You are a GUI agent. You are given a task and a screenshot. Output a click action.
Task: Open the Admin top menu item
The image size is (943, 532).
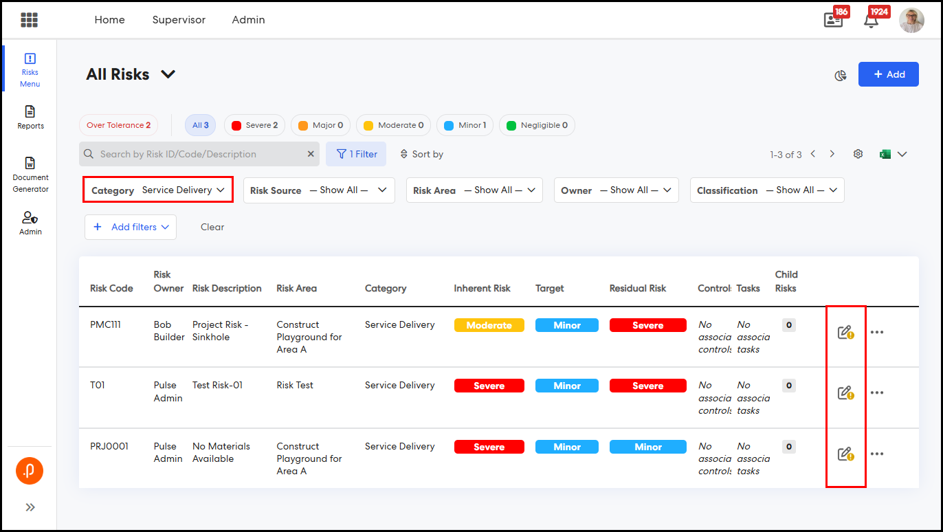coord(248,20)
